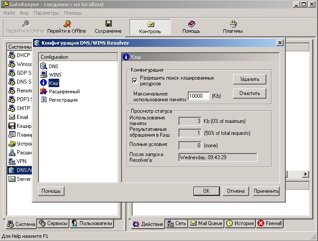Switch to the Сервисы tab

pyautogui.click(x=53, y=223)
